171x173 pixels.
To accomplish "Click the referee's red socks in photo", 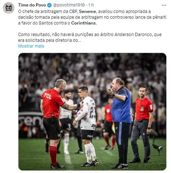I will [x=53, y=155].
